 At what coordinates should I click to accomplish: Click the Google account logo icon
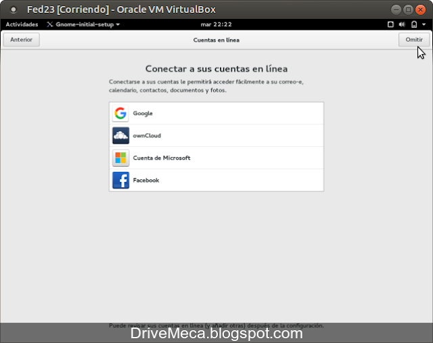120,113
